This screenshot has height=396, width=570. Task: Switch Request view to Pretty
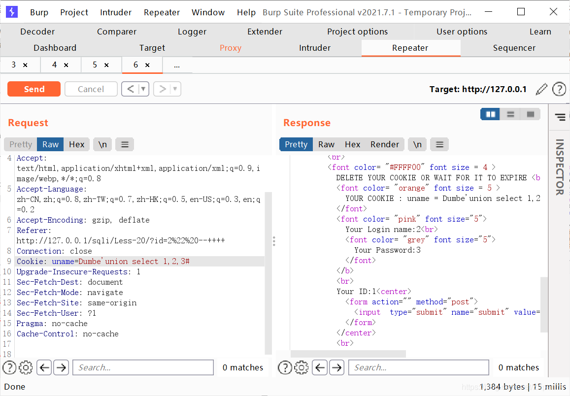coord(21,144)
